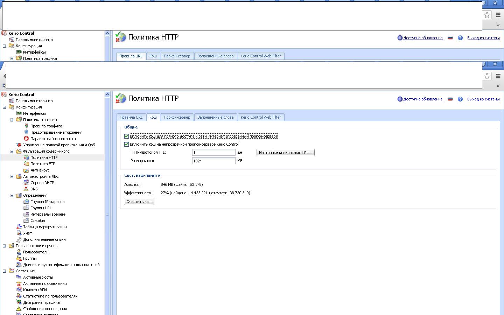Switch to the Прокси-сервер tab
This screenshot has width=504, height=315.
pyautogui.click(x=177, y=117)
